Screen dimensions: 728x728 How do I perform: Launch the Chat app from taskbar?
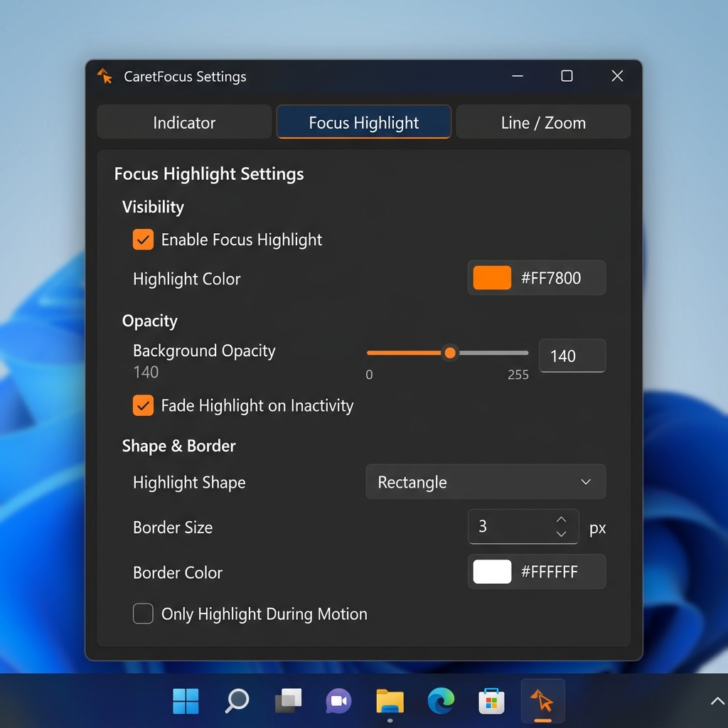click(338, 700)
